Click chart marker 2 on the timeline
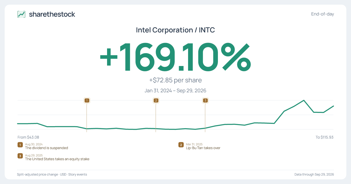351x184 pixels. 156,100
